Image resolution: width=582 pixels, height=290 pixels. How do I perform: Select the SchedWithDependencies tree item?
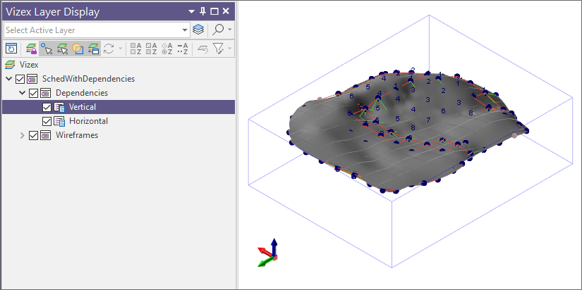[x=88, y=79]
